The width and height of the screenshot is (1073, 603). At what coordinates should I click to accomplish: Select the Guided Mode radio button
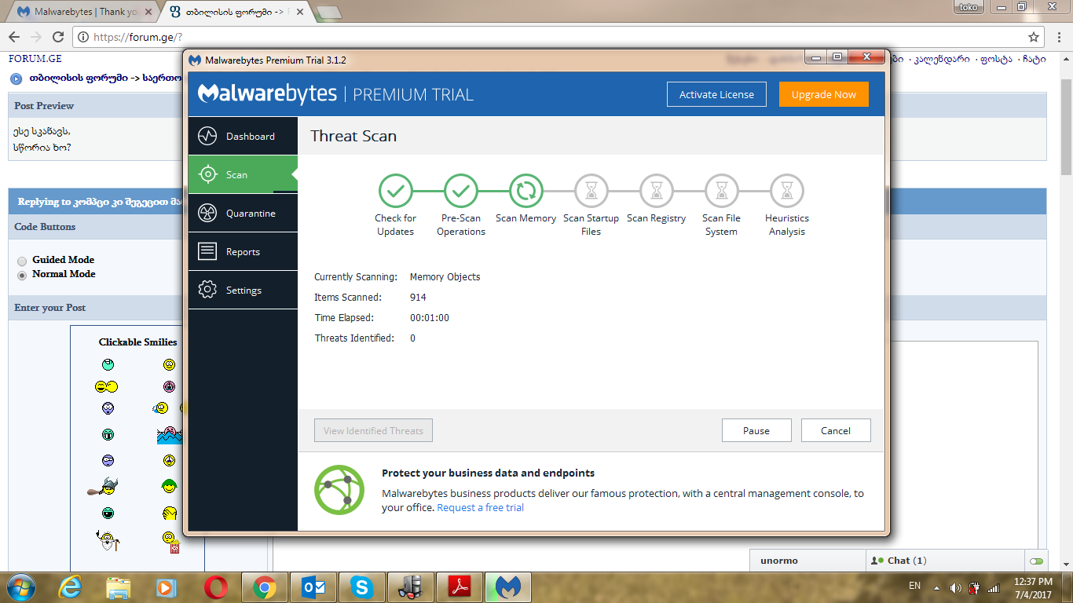(x=22, y=261)
